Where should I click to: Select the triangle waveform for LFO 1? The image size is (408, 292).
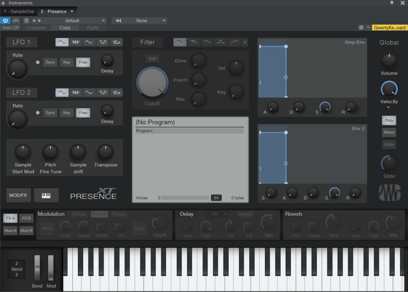coord(89,42)
